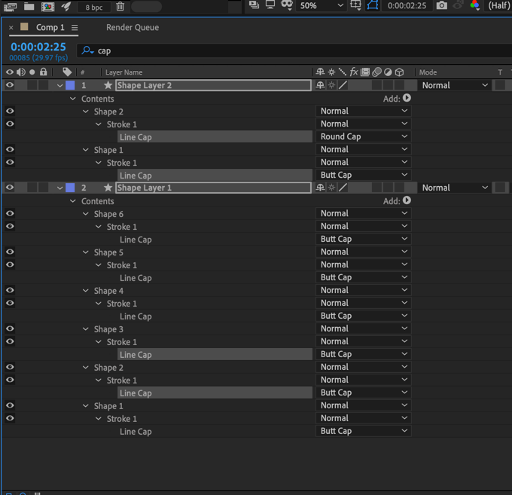
Task: Click the show channel color icon
Action: tap(474, 5)
